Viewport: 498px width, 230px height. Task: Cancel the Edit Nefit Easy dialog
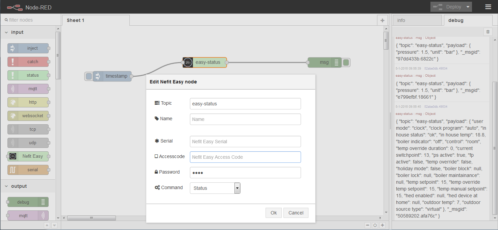296,213
